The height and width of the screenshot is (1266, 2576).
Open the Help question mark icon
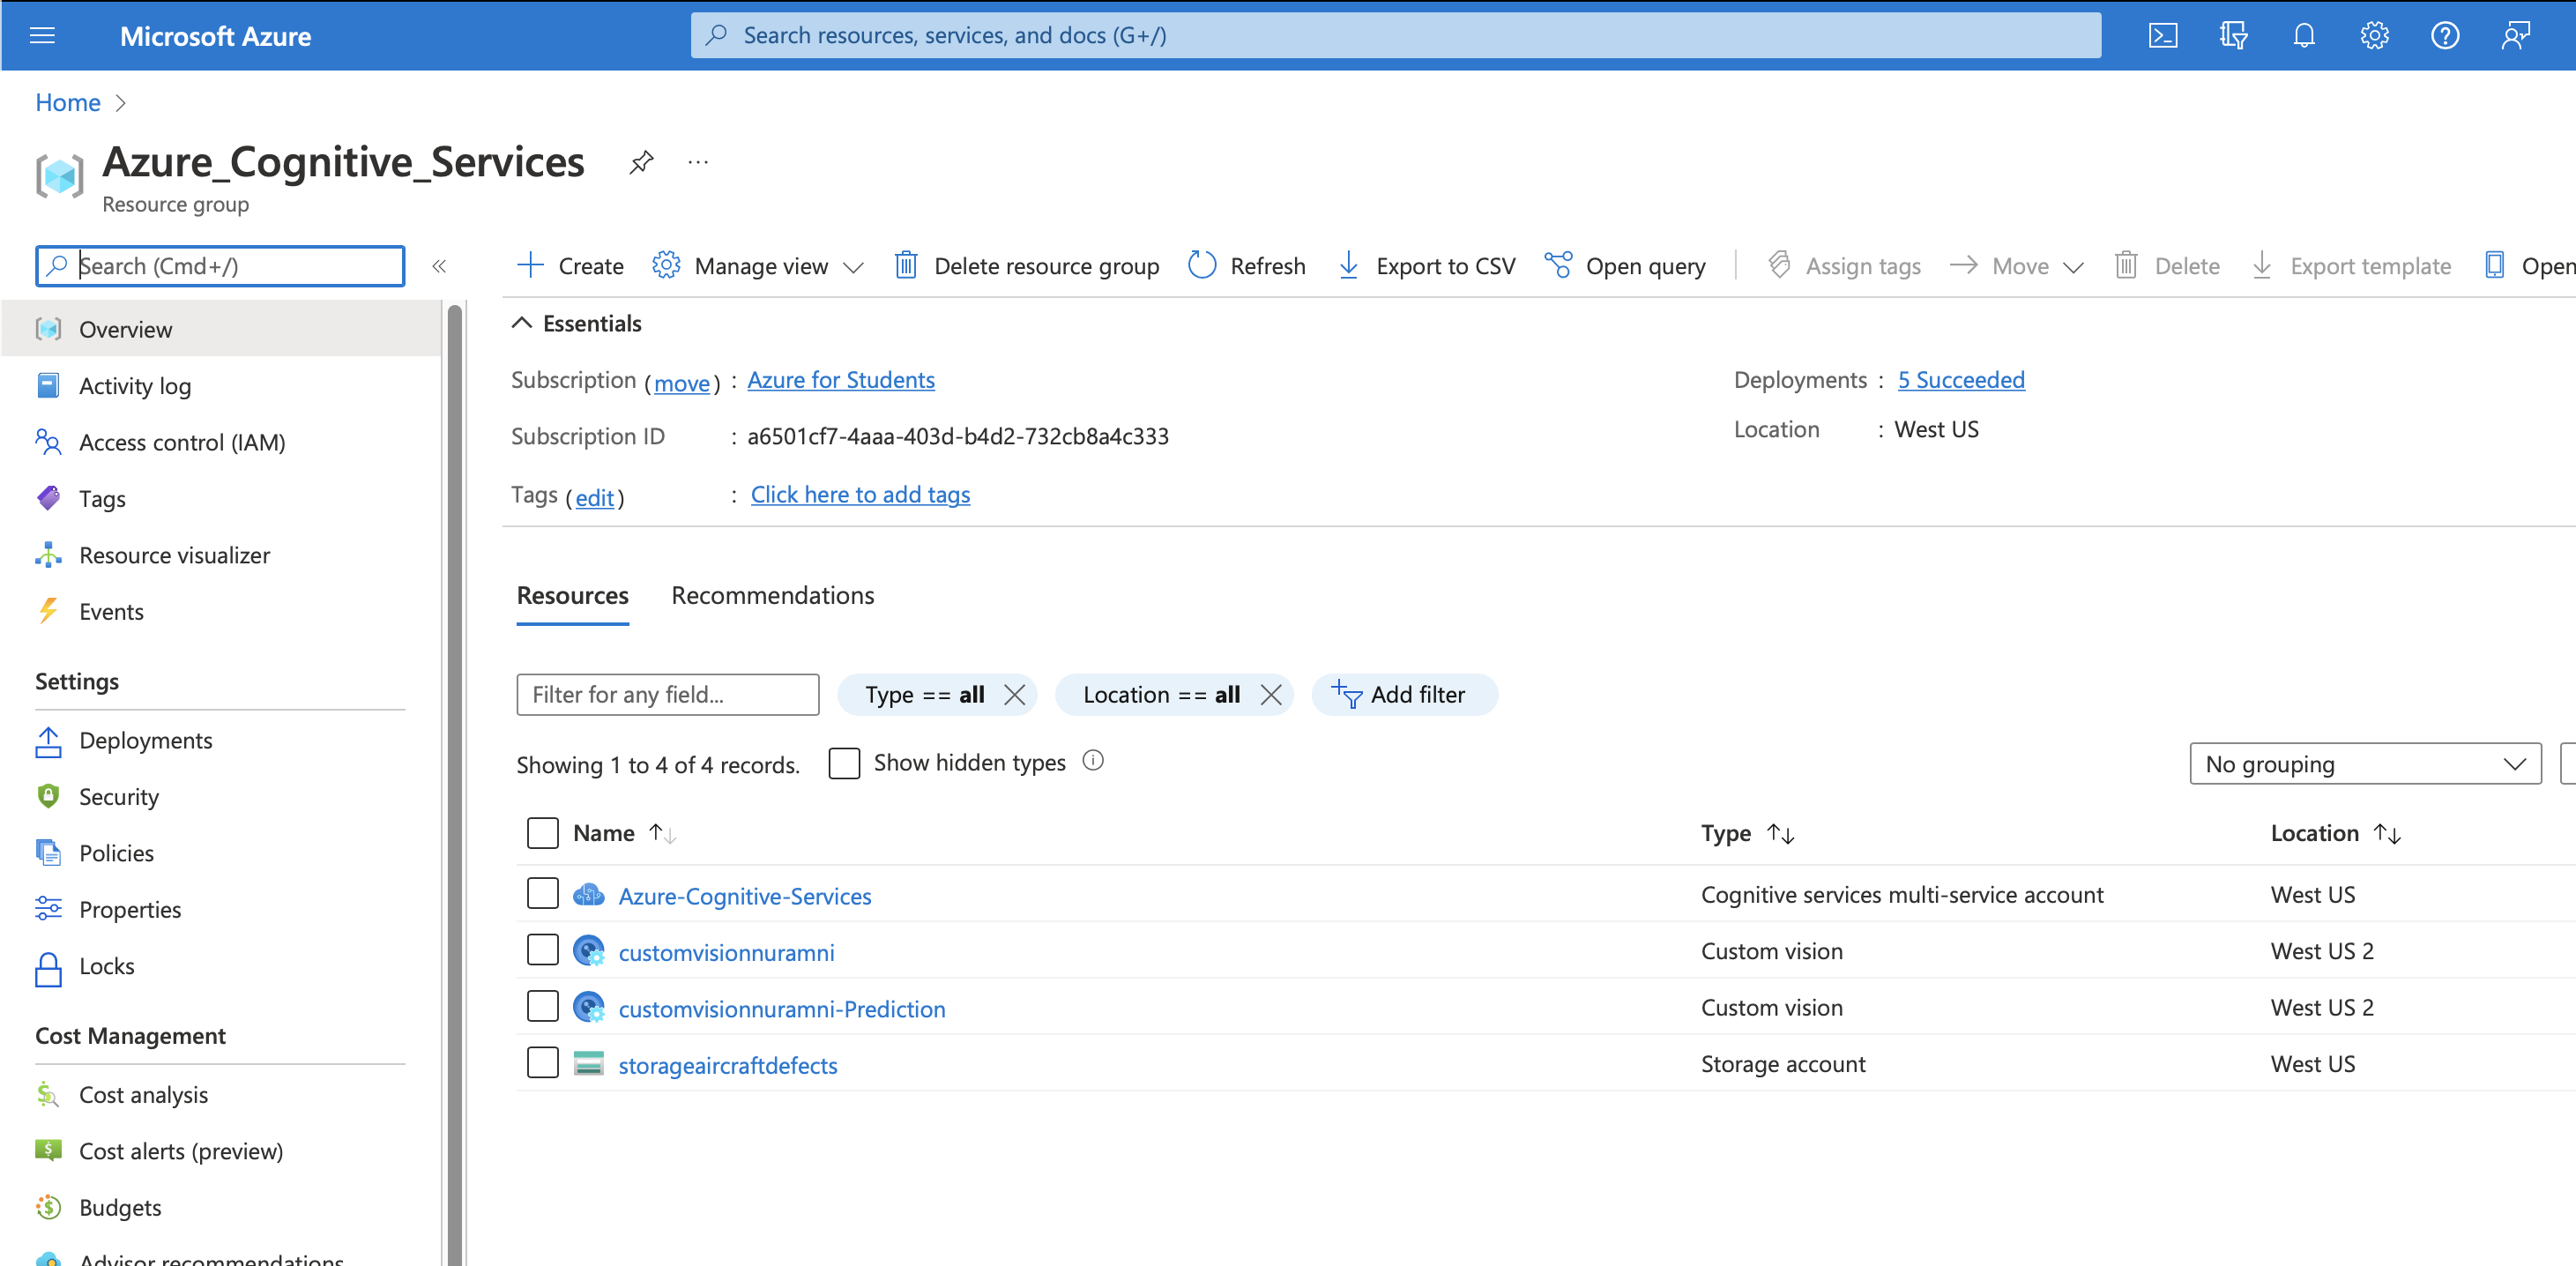point(2445,36)
